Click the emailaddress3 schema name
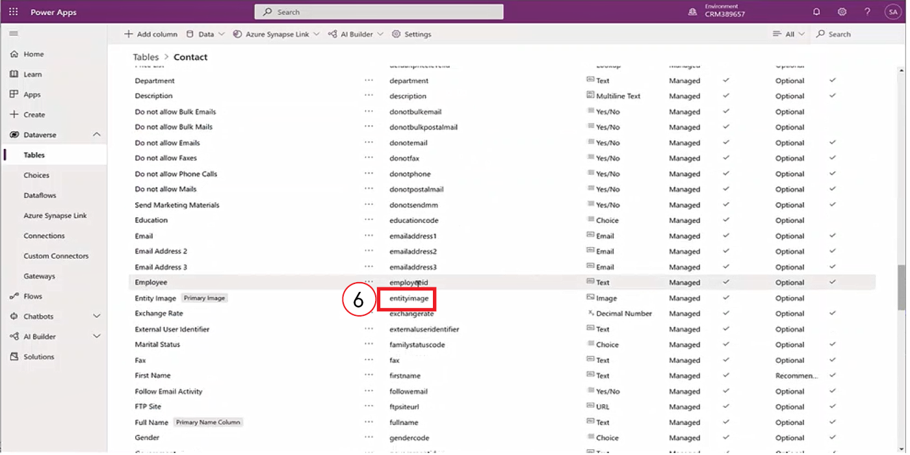The image size is (910, 455). click(x=413, y=267)
